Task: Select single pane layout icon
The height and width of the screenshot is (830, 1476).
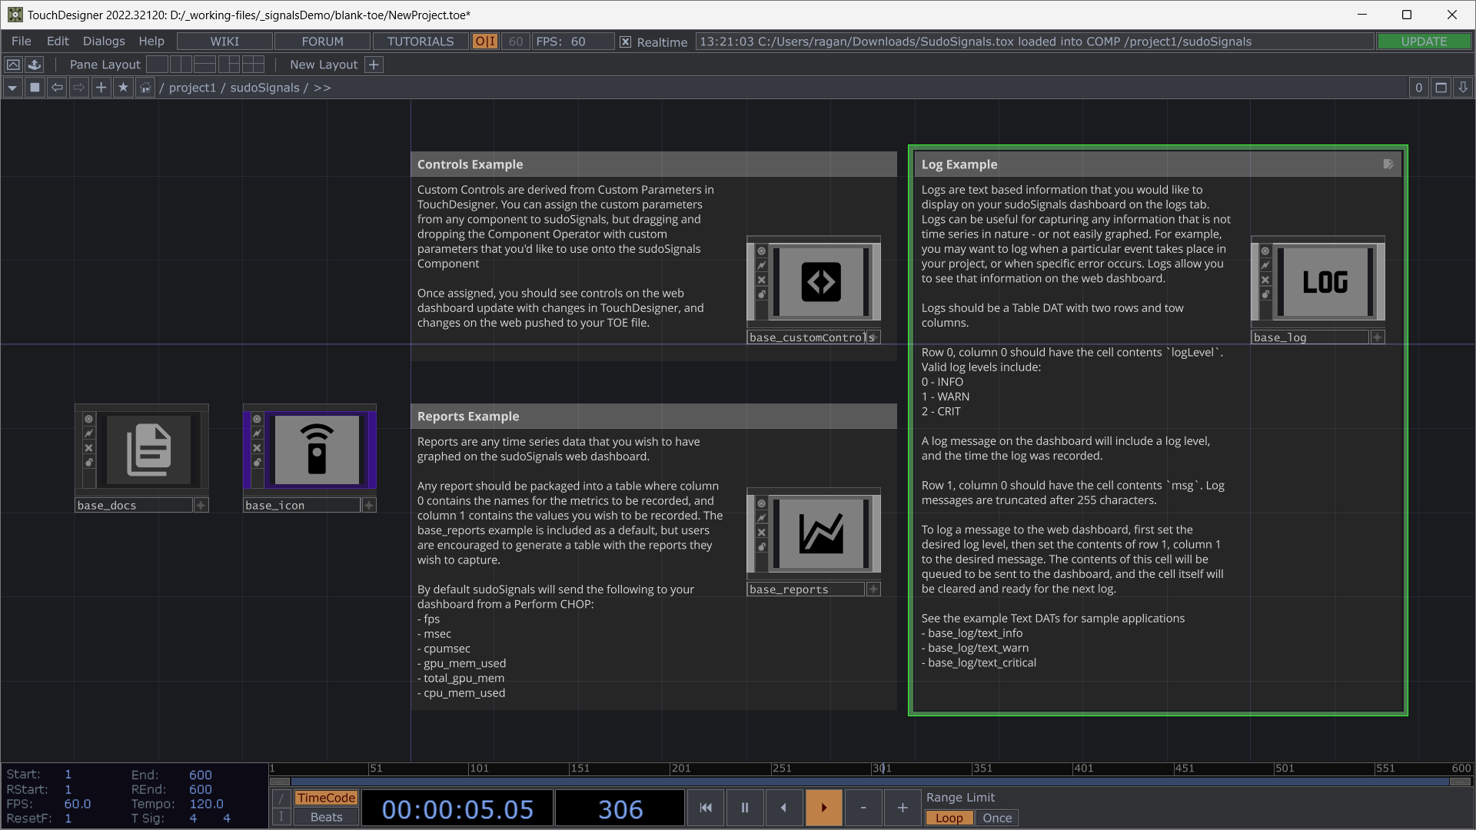Action: tap(157, 65)
